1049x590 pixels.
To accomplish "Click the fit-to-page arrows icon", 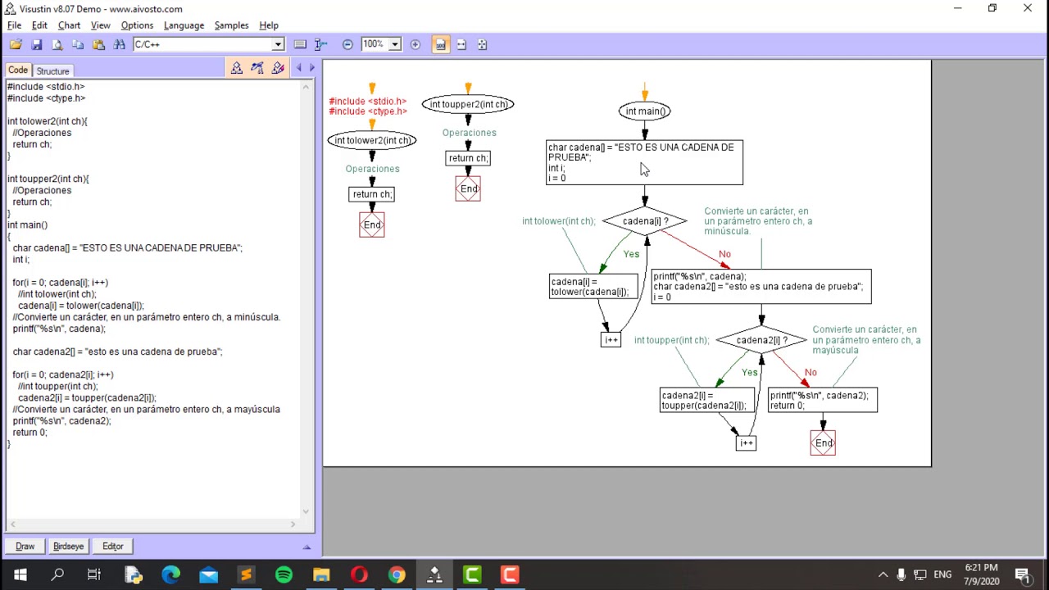I will (x=482, y=44).
